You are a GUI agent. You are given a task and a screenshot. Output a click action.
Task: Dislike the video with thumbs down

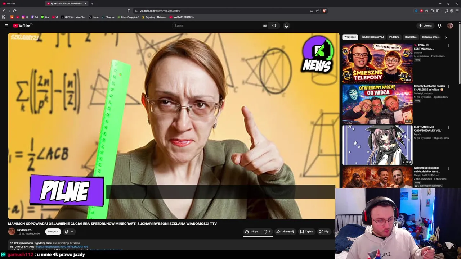(x=267, y=232)
